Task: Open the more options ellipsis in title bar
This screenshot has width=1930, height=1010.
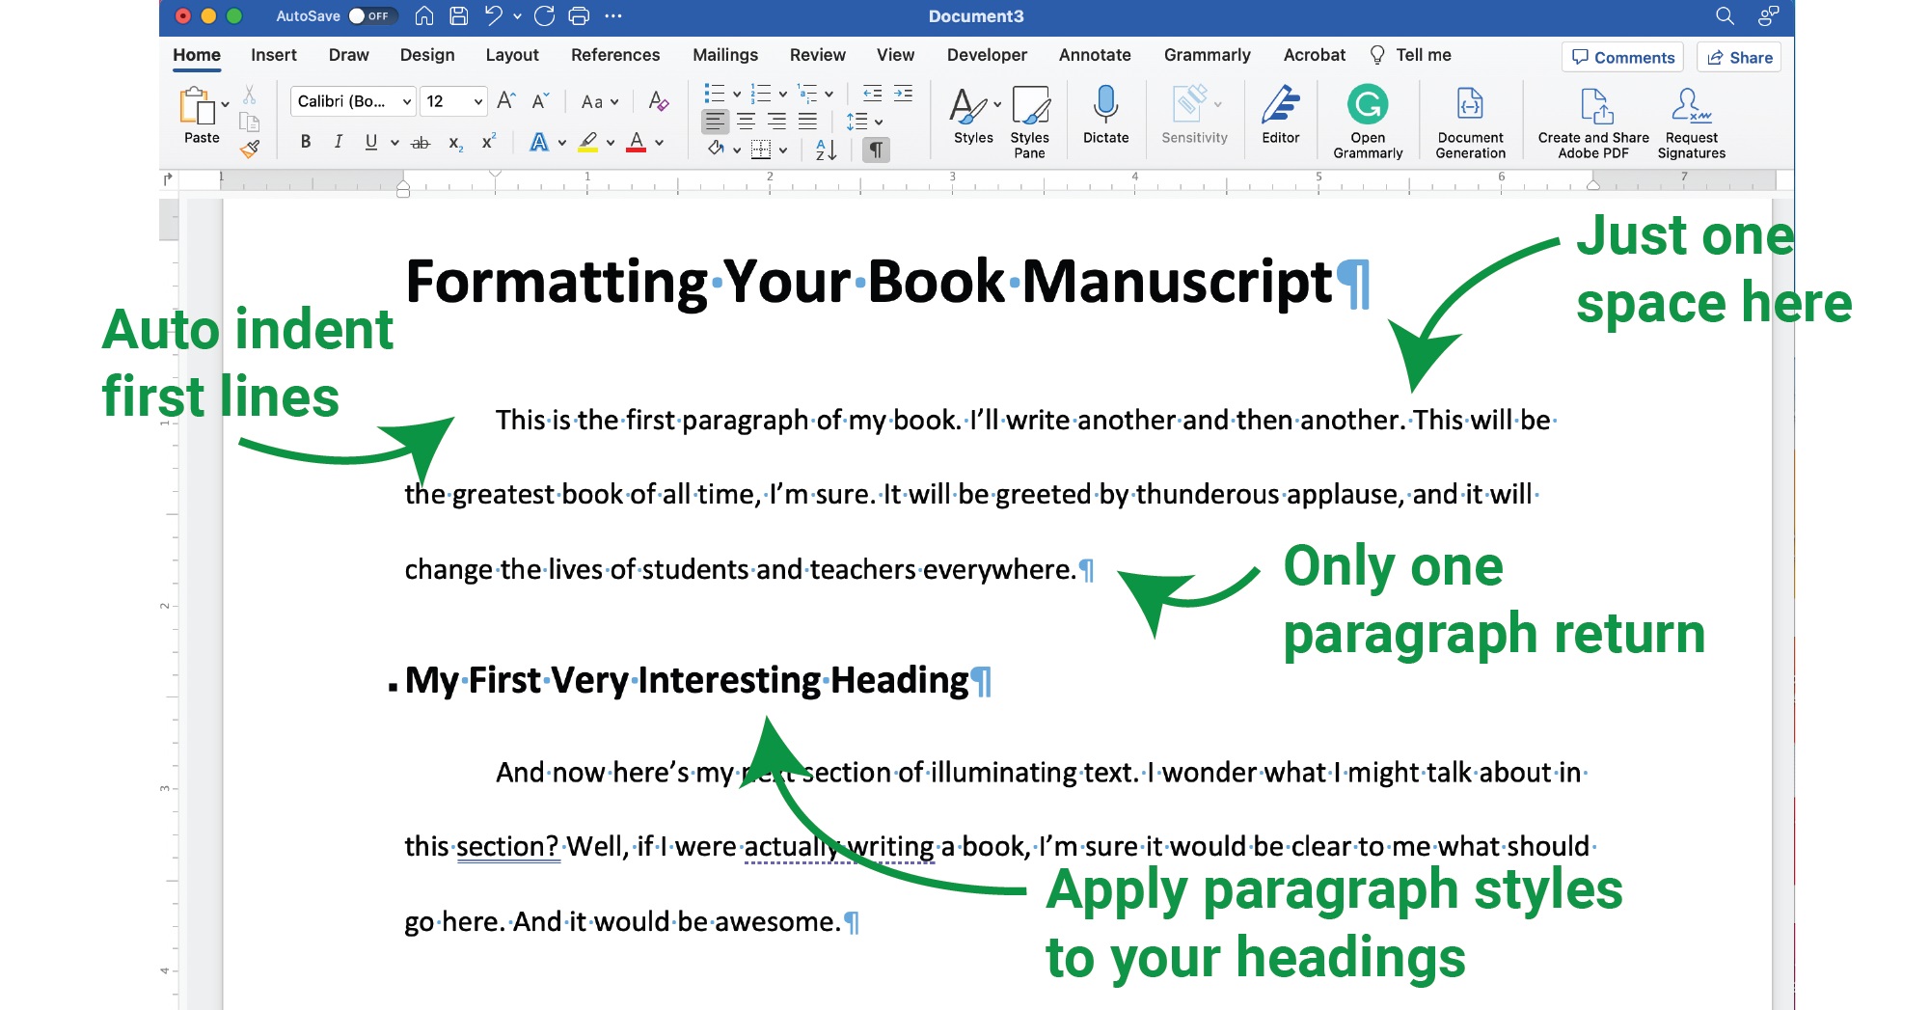Action: [613, 16]
